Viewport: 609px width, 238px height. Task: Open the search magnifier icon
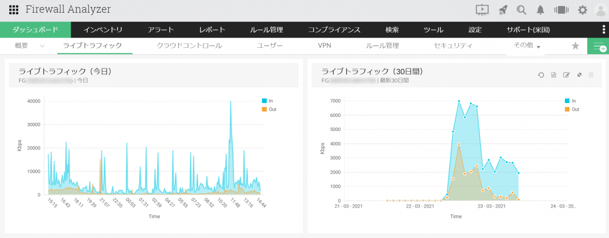click(521, 10)
